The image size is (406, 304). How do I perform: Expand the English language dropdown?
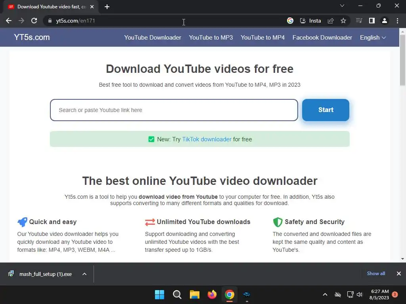(373, 38)
